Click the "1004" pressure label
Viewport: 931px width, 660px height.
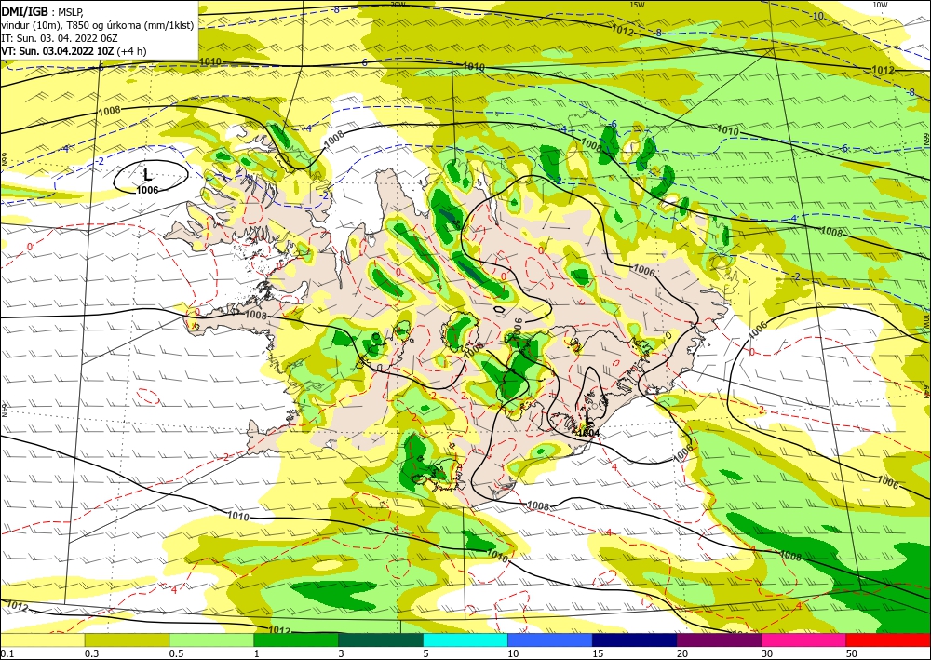[588, 433]
